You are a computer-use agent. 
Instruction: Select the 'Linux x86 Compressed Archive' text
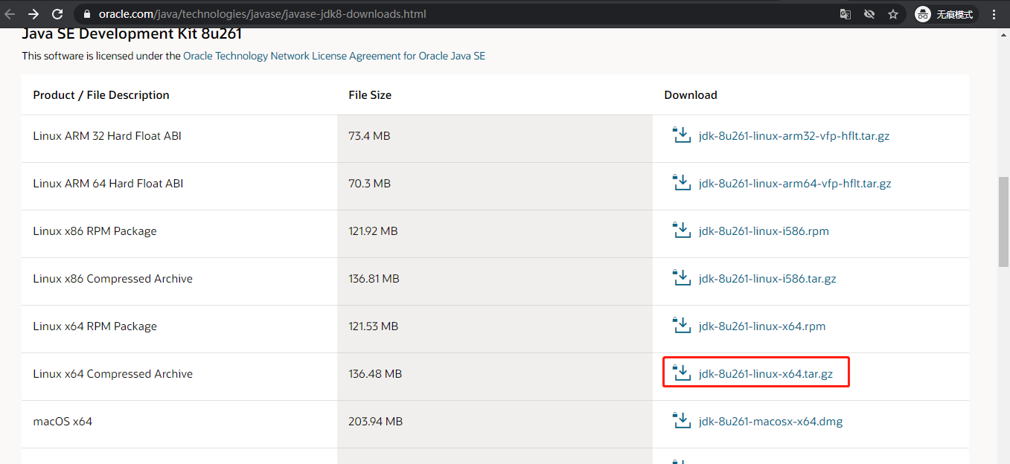[112, 279]
